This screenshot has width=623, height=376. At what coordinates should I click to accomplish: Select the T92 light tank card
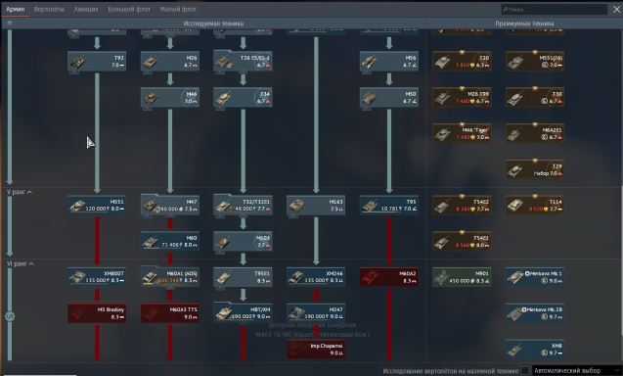97,62
